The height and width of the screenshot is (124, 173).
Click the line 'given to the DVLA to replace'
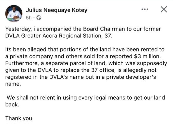tap(81, 70)
